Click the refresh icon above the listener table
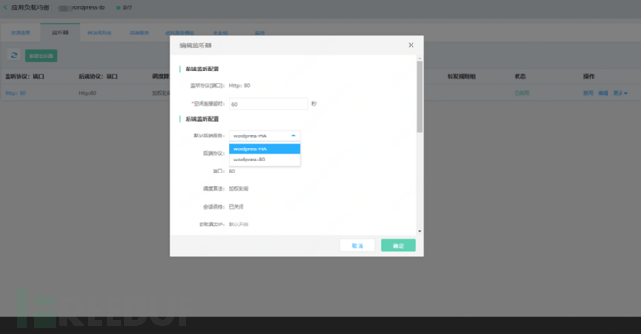 14,55
